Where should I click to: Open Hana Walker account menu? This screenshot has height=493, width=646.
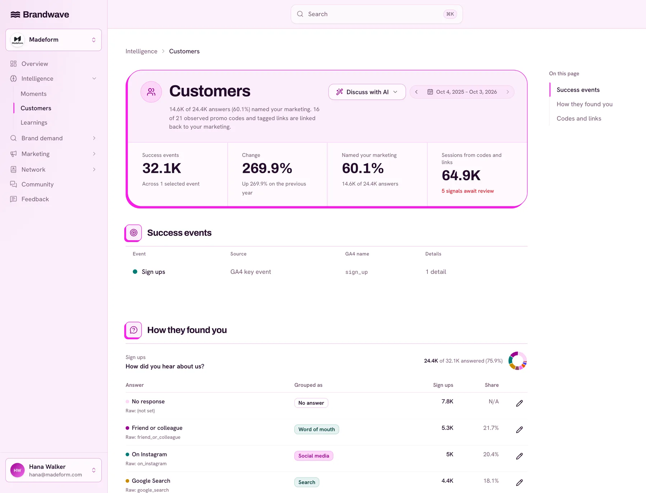tap(53, 470)
